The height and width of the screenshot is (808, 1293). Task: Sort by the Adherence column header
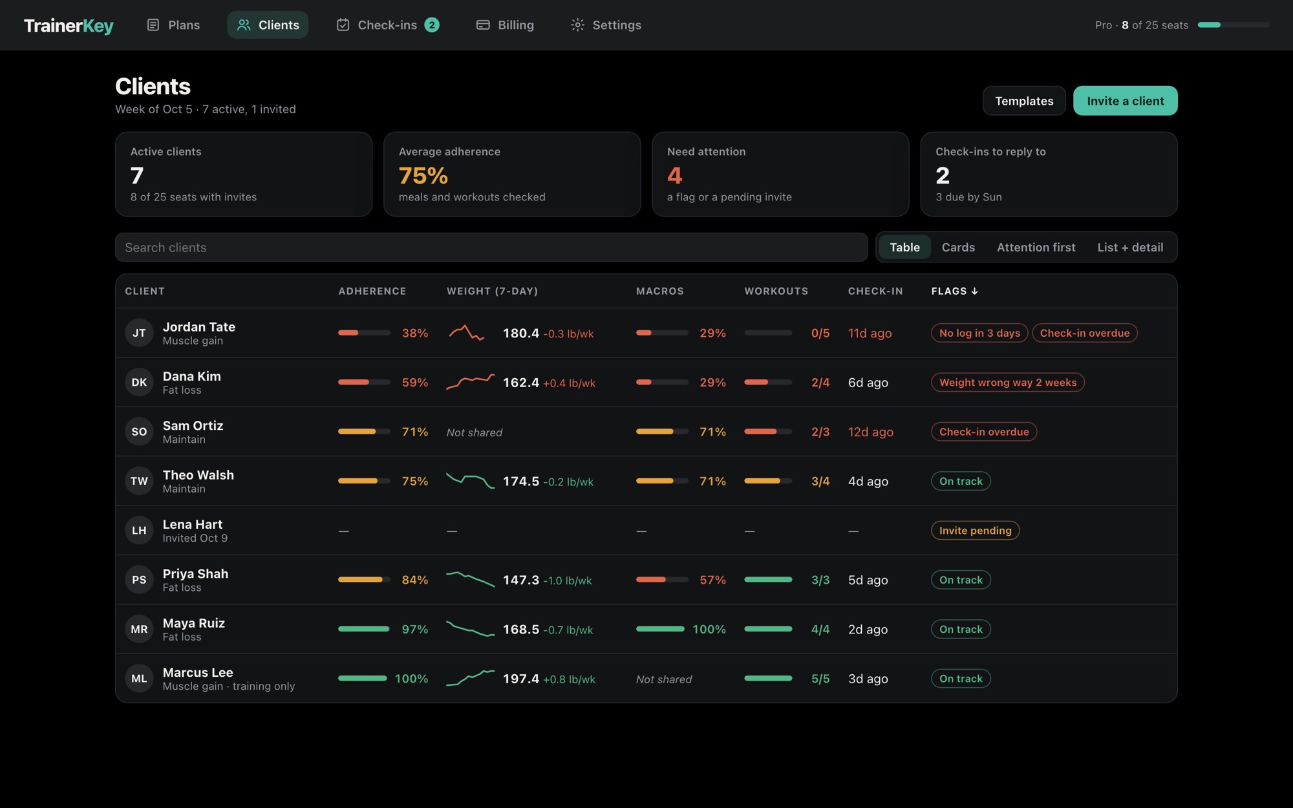pos(372,292)
